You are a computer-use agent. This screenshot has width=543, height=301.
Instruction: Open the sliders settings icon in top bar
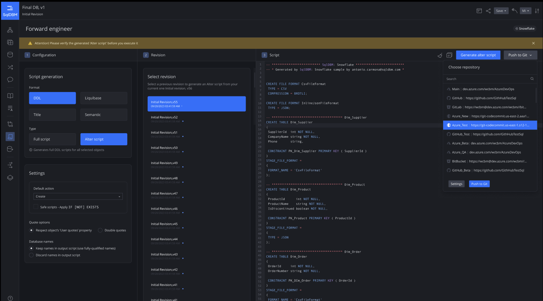(x=537, y=11)
